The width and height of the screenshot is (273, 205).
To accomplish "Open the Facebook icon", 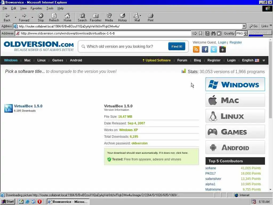I will point(205,49).
